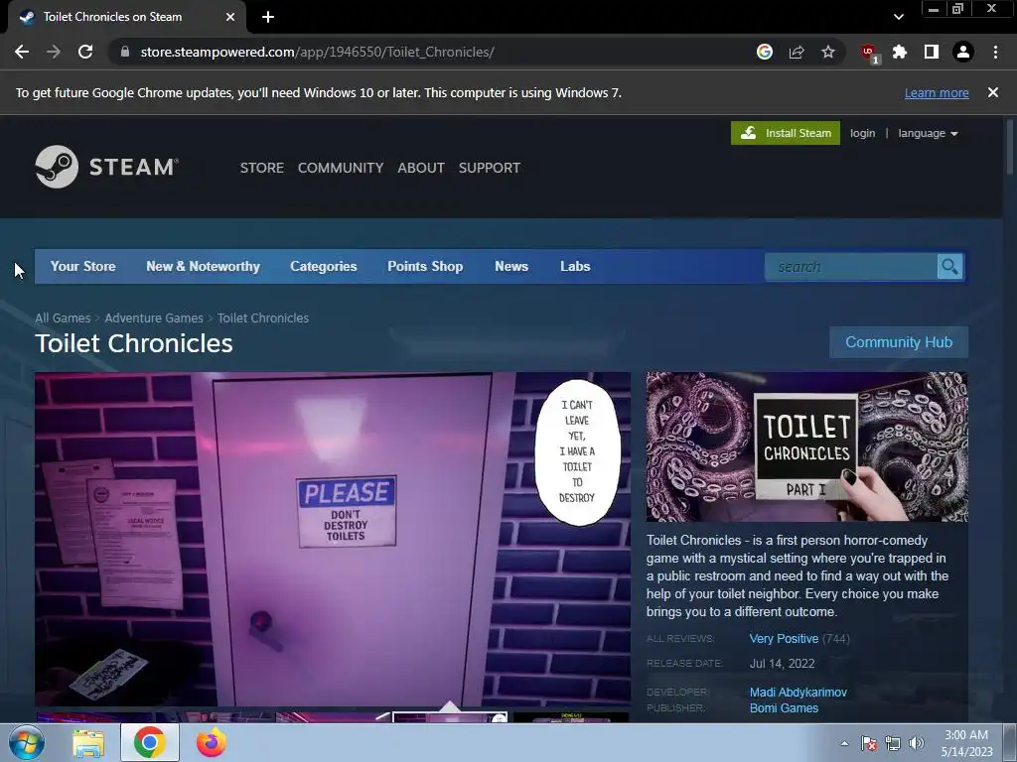
Task: Open the uBlock Origin extension icon
Action: [869, 54]
